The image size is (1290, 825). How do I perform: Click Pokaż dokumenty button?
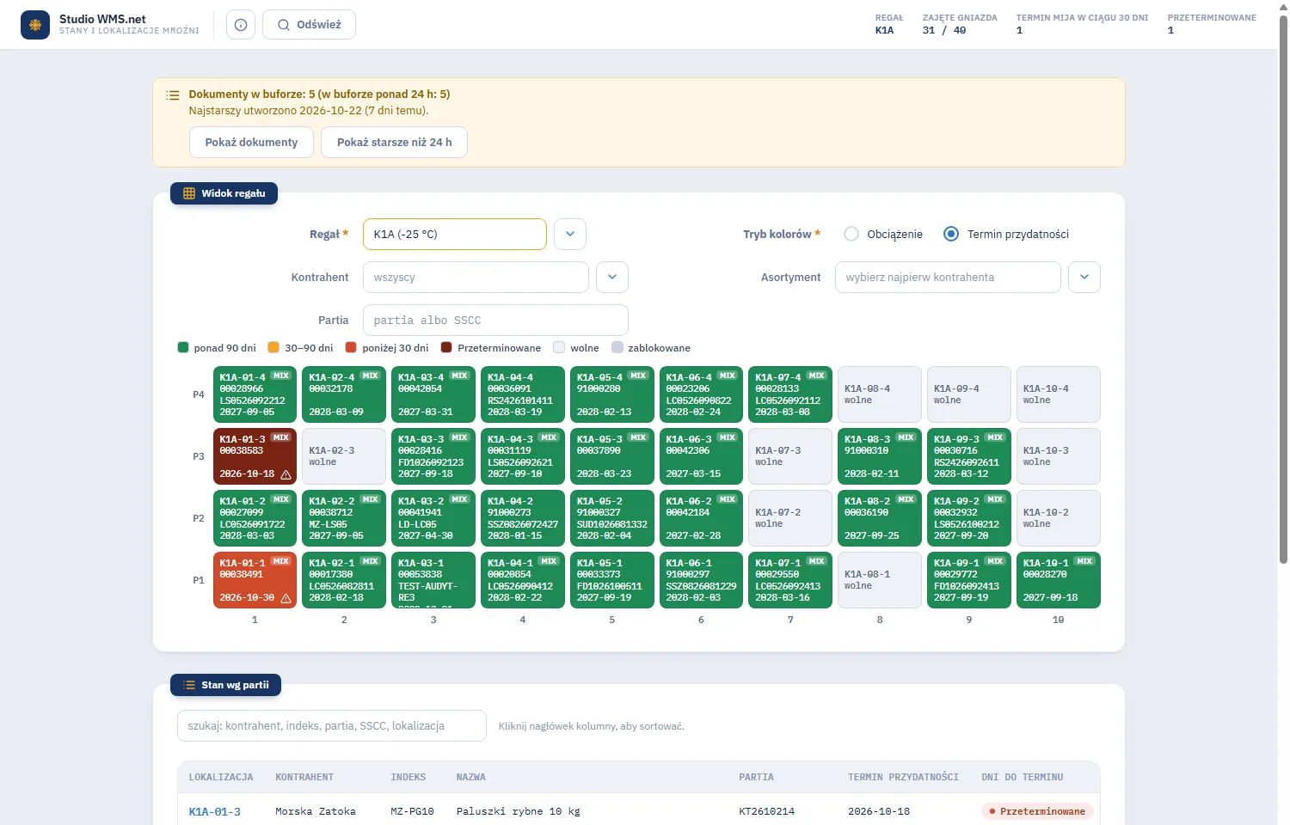coord(251,143)
